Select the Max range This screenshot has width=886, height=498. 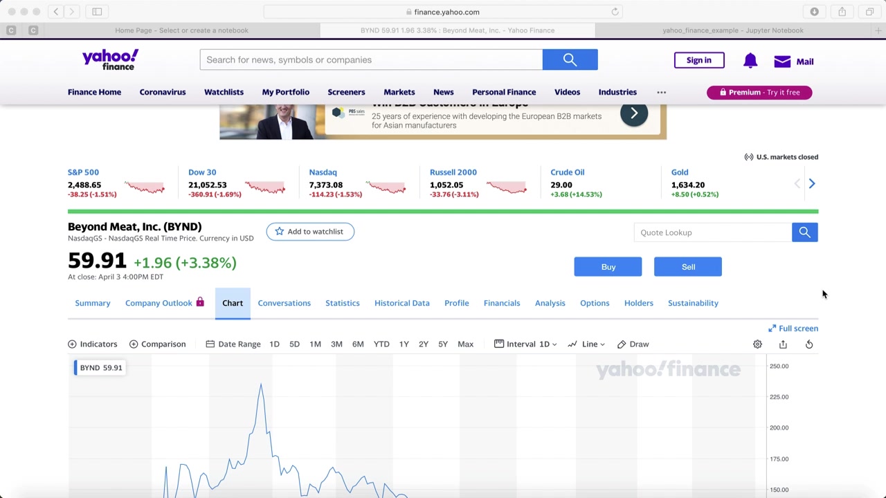tap(465, 344)
